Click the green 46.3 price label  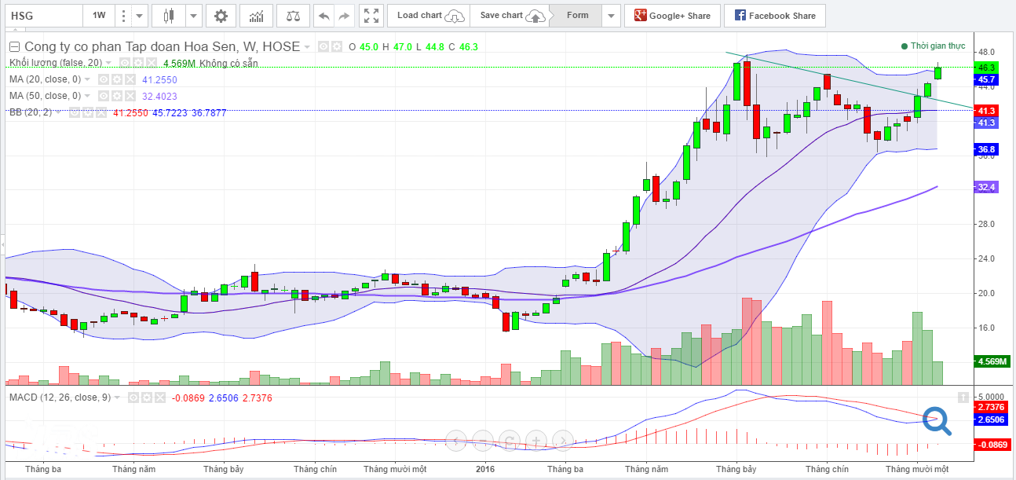(x=986, y=68)
